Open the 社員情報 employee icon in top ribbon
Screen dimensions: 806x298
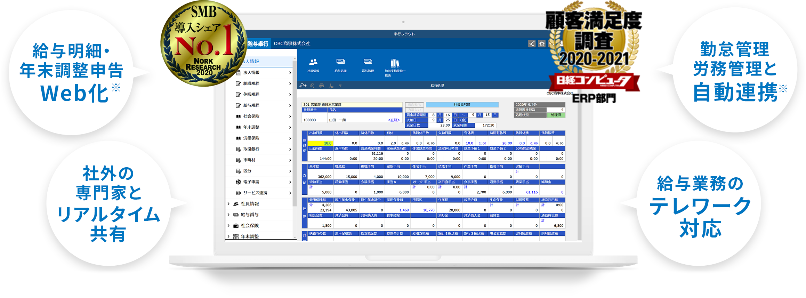[313, 62]
